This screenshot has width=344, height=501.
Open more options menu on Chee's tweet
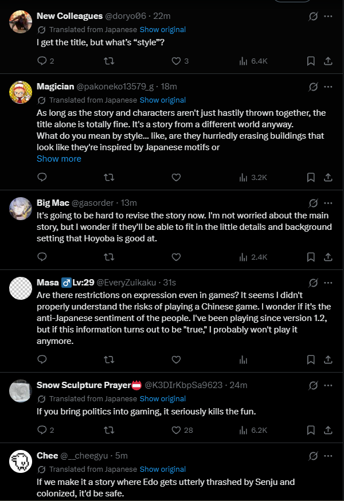tap(328, 456)
